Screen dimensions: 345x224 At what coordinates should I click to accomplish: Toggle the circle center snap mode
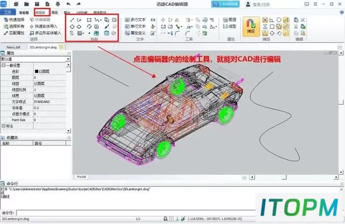[x=279, y=20]
